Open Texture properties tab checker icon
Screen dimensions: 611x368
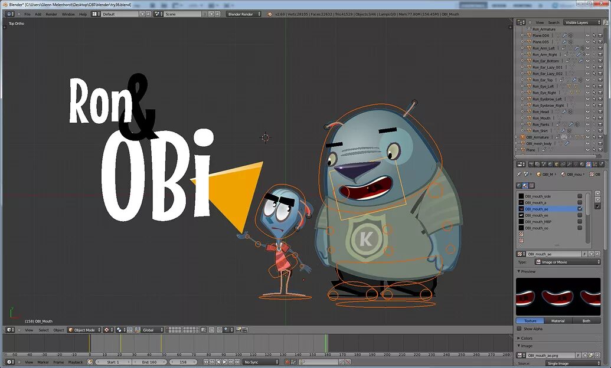(x=589, y=165)
